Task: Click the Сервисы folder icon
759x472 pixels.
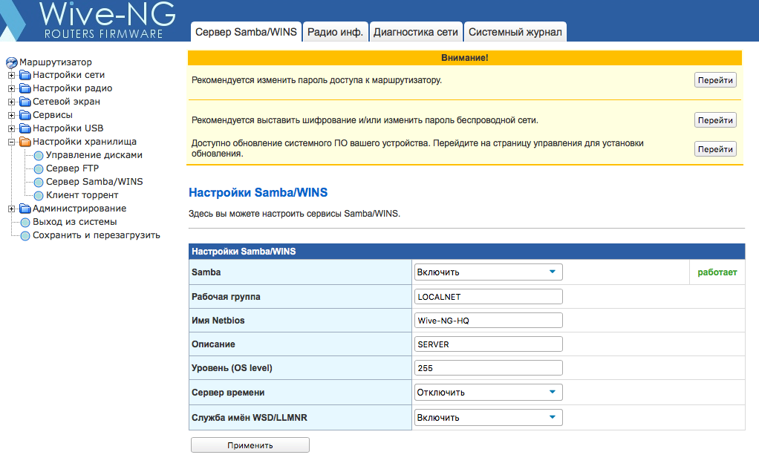Action: [25, 115]
